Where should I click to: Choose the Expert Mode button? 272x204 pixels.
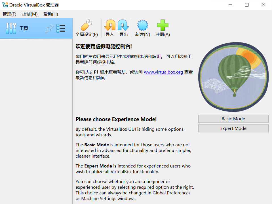coord(233,128)
